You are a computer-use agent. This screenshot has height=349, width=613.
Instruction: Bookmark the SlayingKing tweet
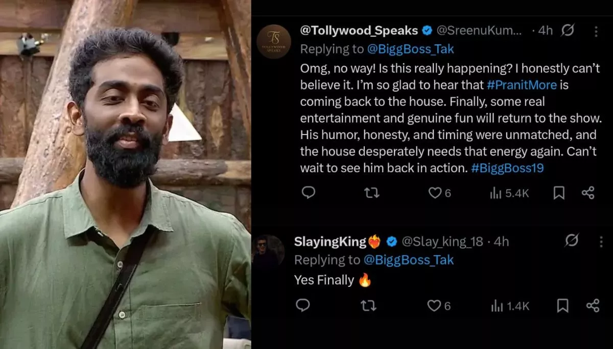tap(562, 305)
